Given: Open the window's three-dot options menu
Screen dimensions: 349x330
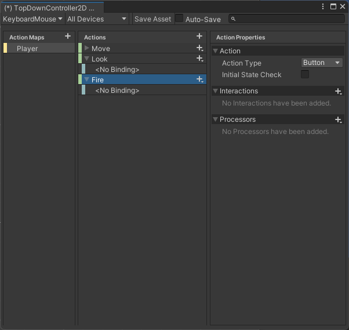Looking at the screenshot, I should pos(323,6).
